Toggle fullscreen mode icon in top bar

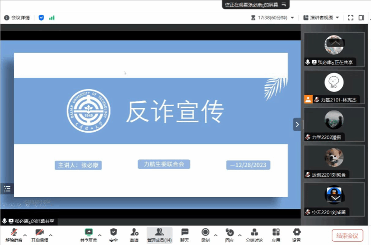[x=351, y=18]
